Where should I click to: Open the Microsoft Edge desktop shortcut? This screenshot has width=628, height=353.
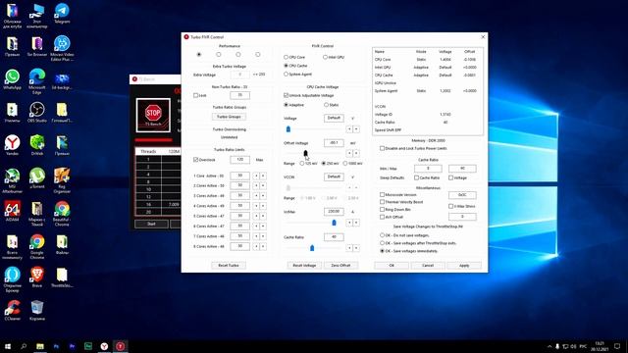tap(37, 81)
